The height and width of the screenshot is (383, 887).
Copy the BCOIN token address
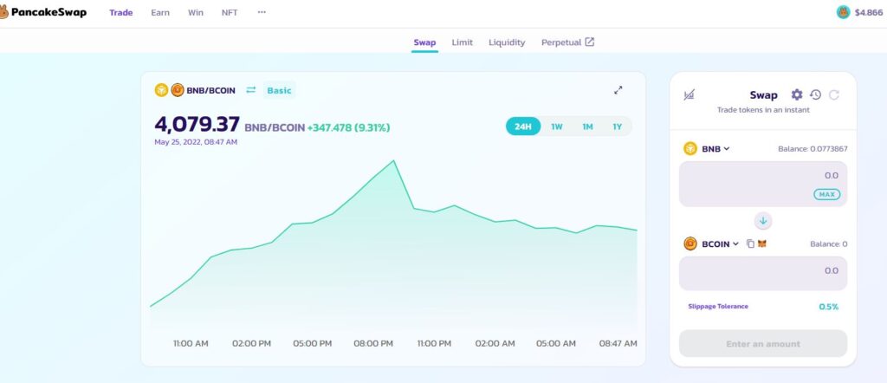pyautogui.click(x=751, y=243)
